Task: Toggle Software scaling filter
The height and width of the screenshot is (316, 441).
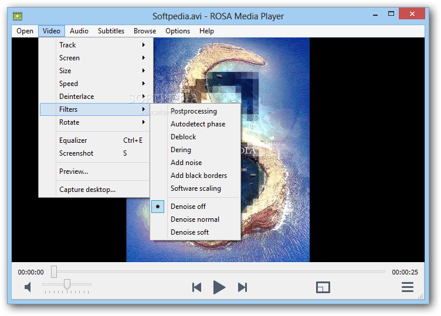Action: click(196, 188)
